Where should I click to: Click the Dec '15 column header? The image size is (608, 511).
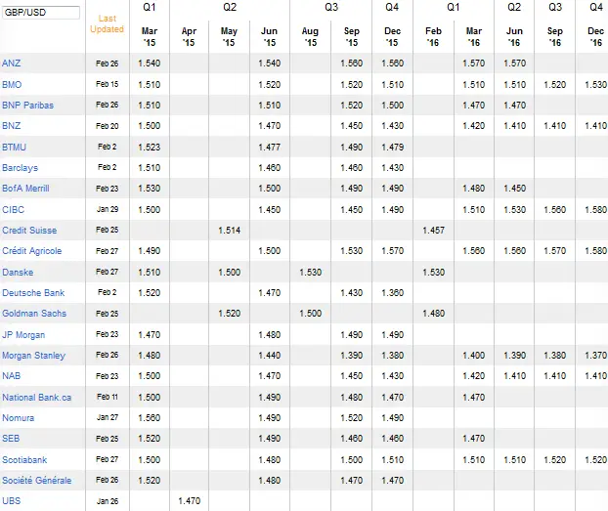(x=392, y=37)
